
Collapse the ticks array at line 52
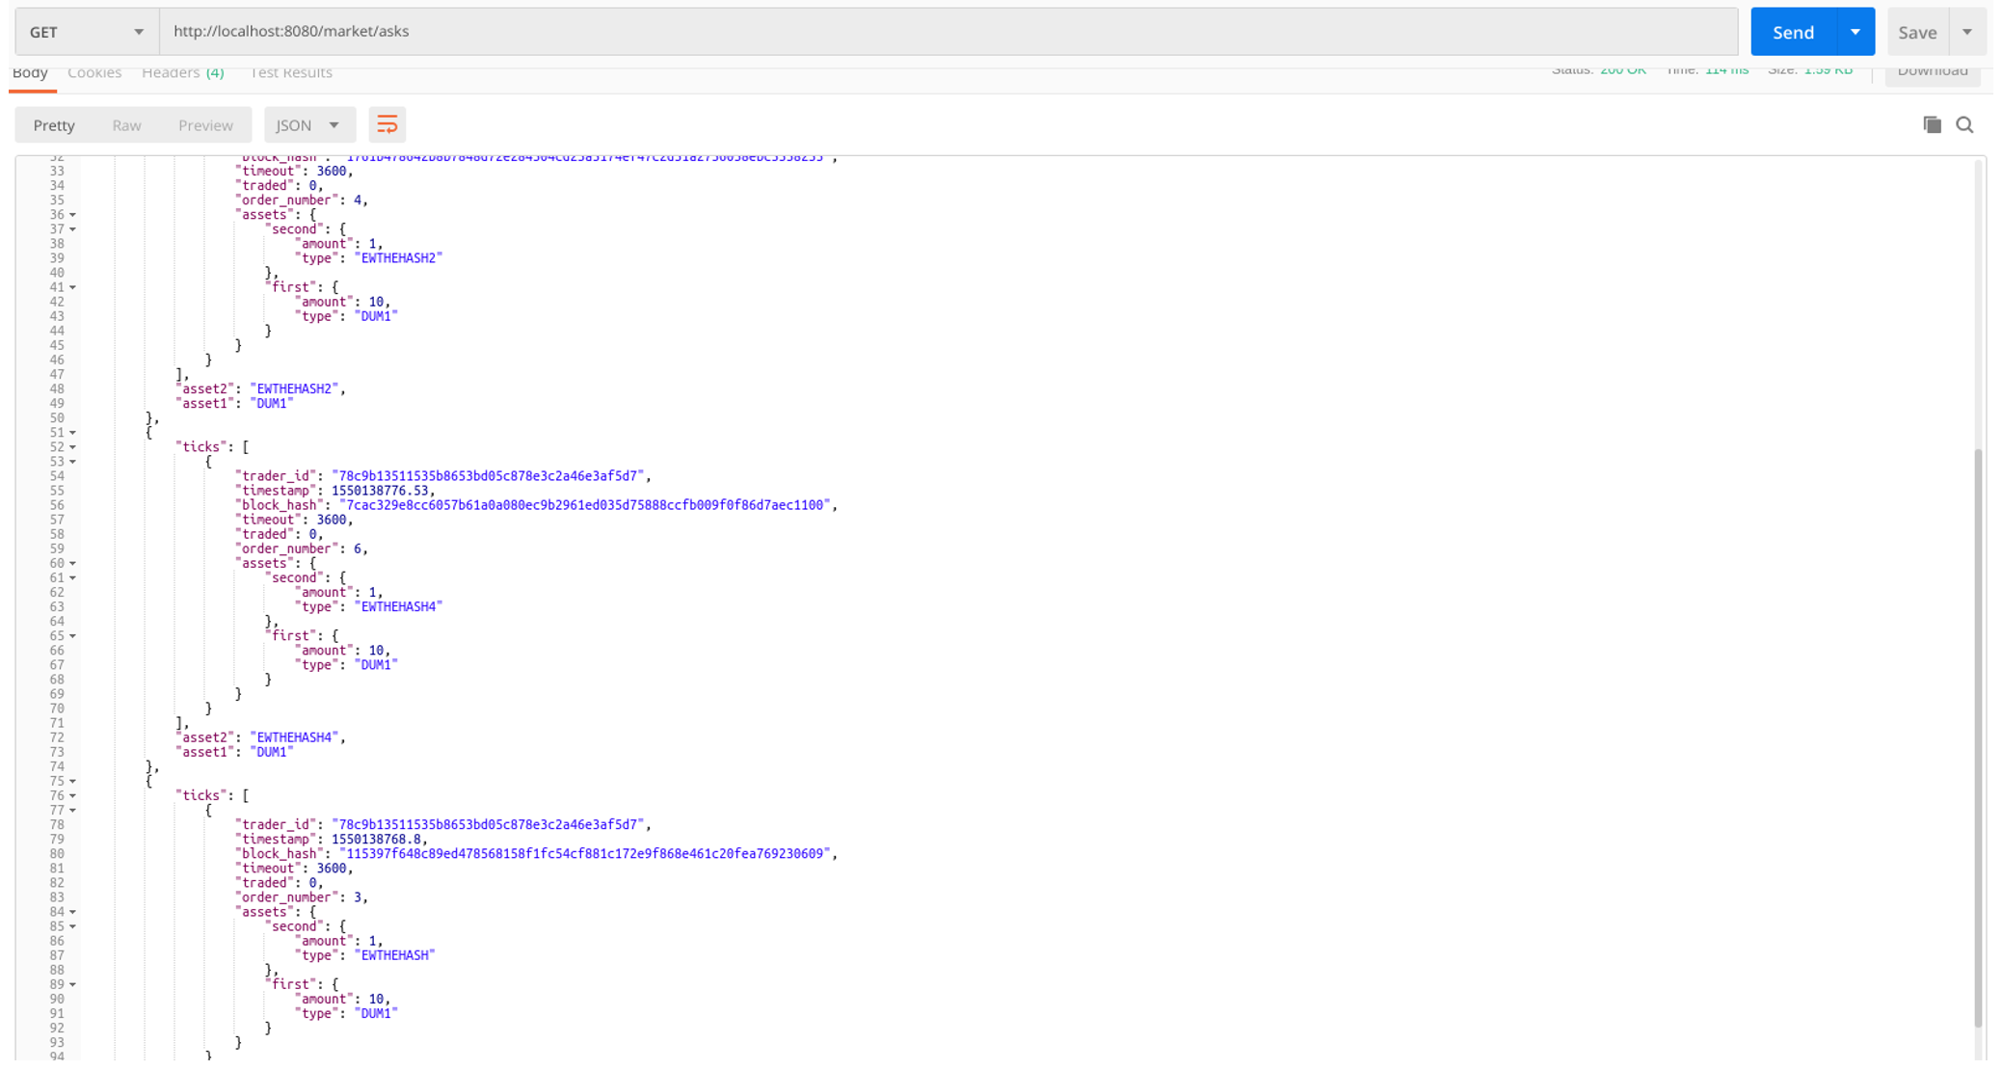72,447
